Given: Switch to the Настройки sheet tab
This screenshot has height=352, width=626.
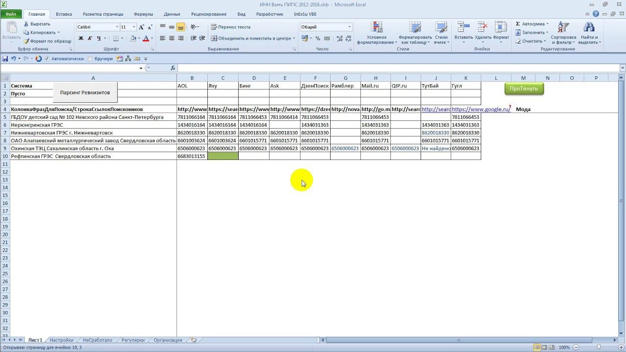Looking at the screenshot, I should pos(62,340).
